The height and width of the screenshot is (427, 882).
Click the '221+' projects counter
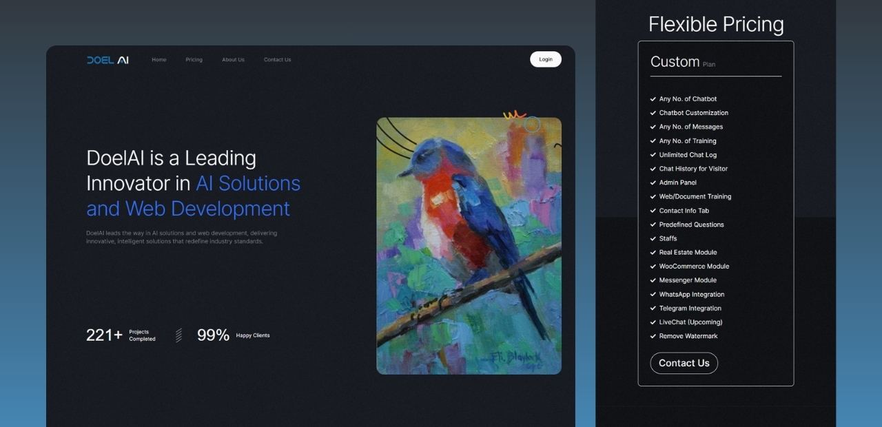tap(104, 335)
